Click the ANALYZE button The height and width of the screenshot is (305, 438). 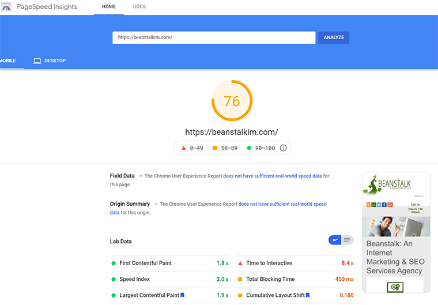click(334, 37)
